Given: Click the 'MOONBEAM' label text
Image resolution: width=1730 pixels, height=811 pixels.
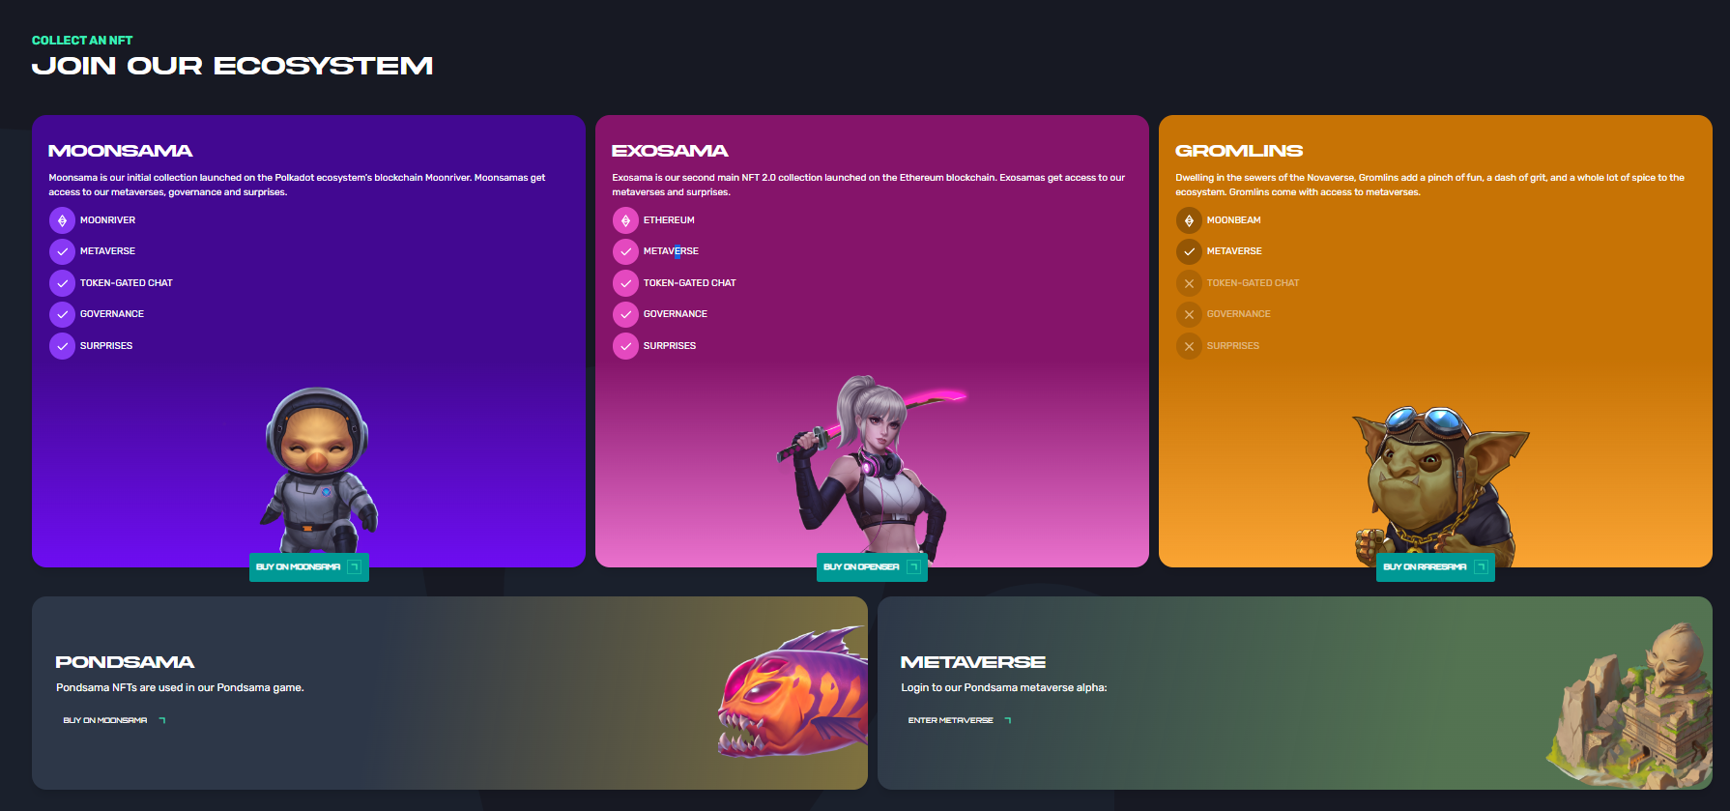Looking at the screenshot, I should [x=1233, y=220].
